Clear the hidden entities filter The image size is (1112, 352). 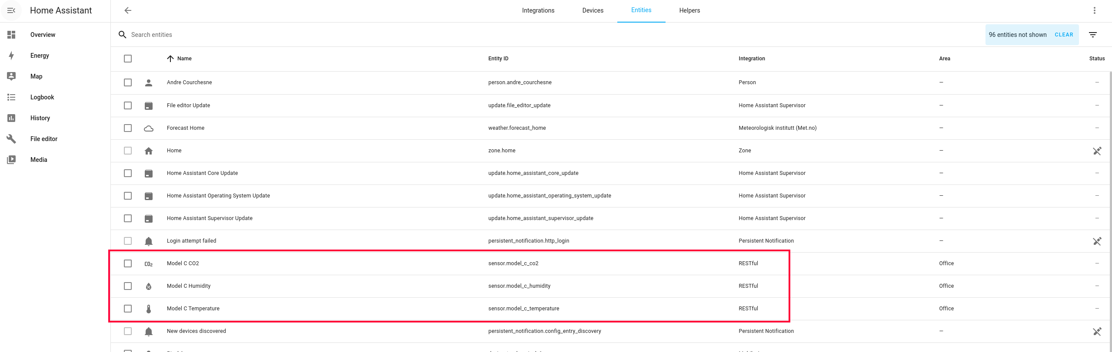(x=1063, y=35)
